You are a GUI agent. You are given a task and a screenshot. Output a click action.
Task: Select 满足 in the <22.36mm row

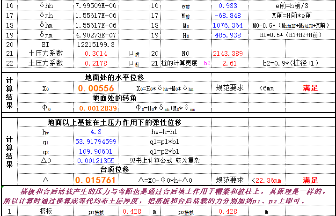310,180
